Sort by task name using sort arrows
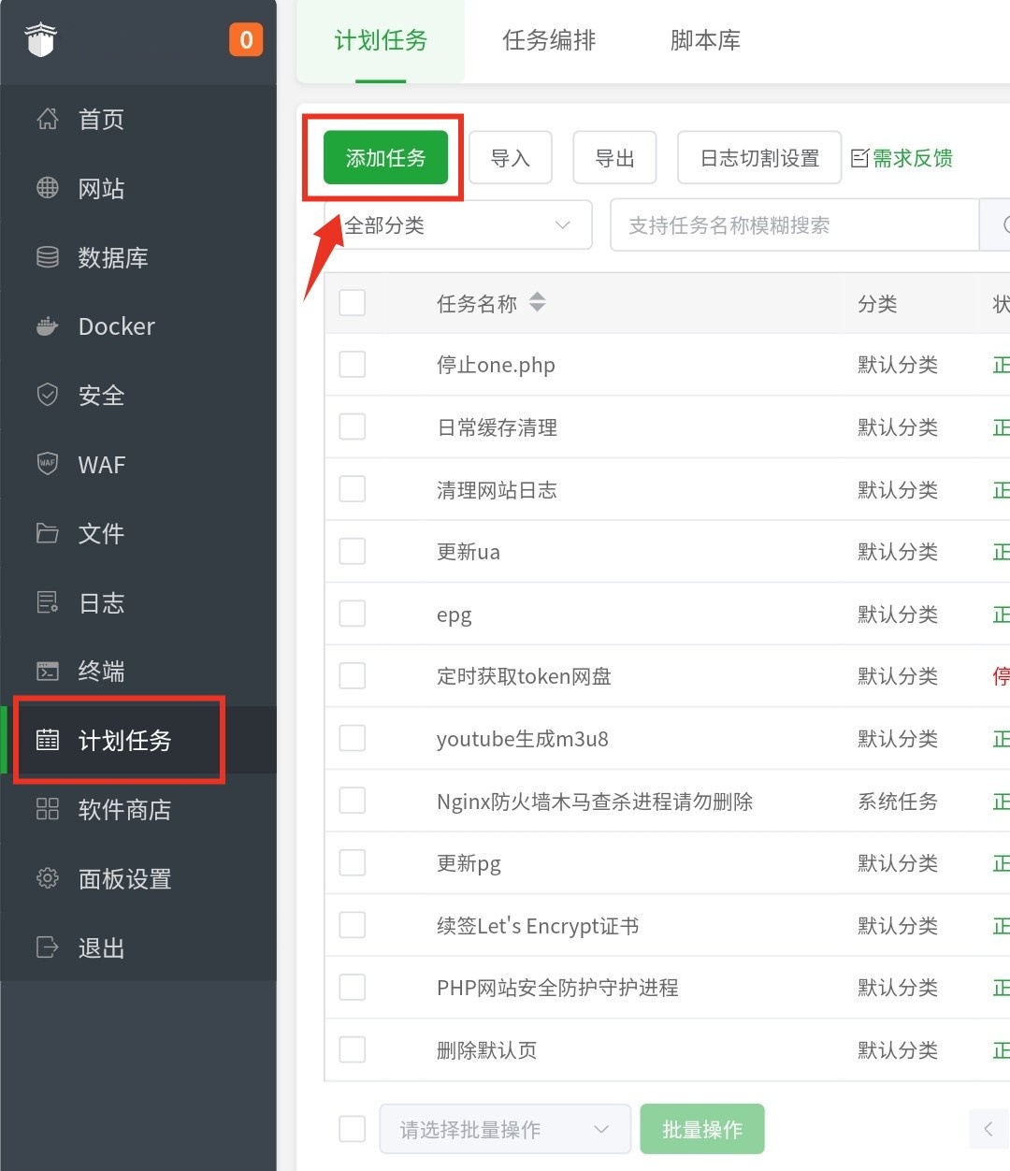This screenshot has width=1010, height=1171. point(537,302)
